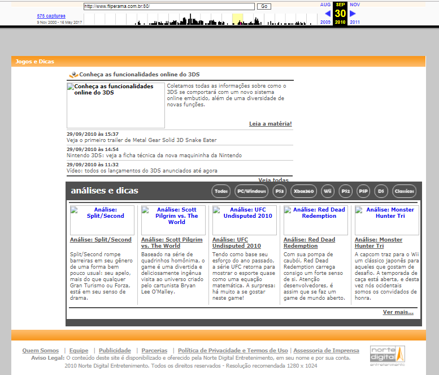Go to NOV month link

[x=355, y=5]
